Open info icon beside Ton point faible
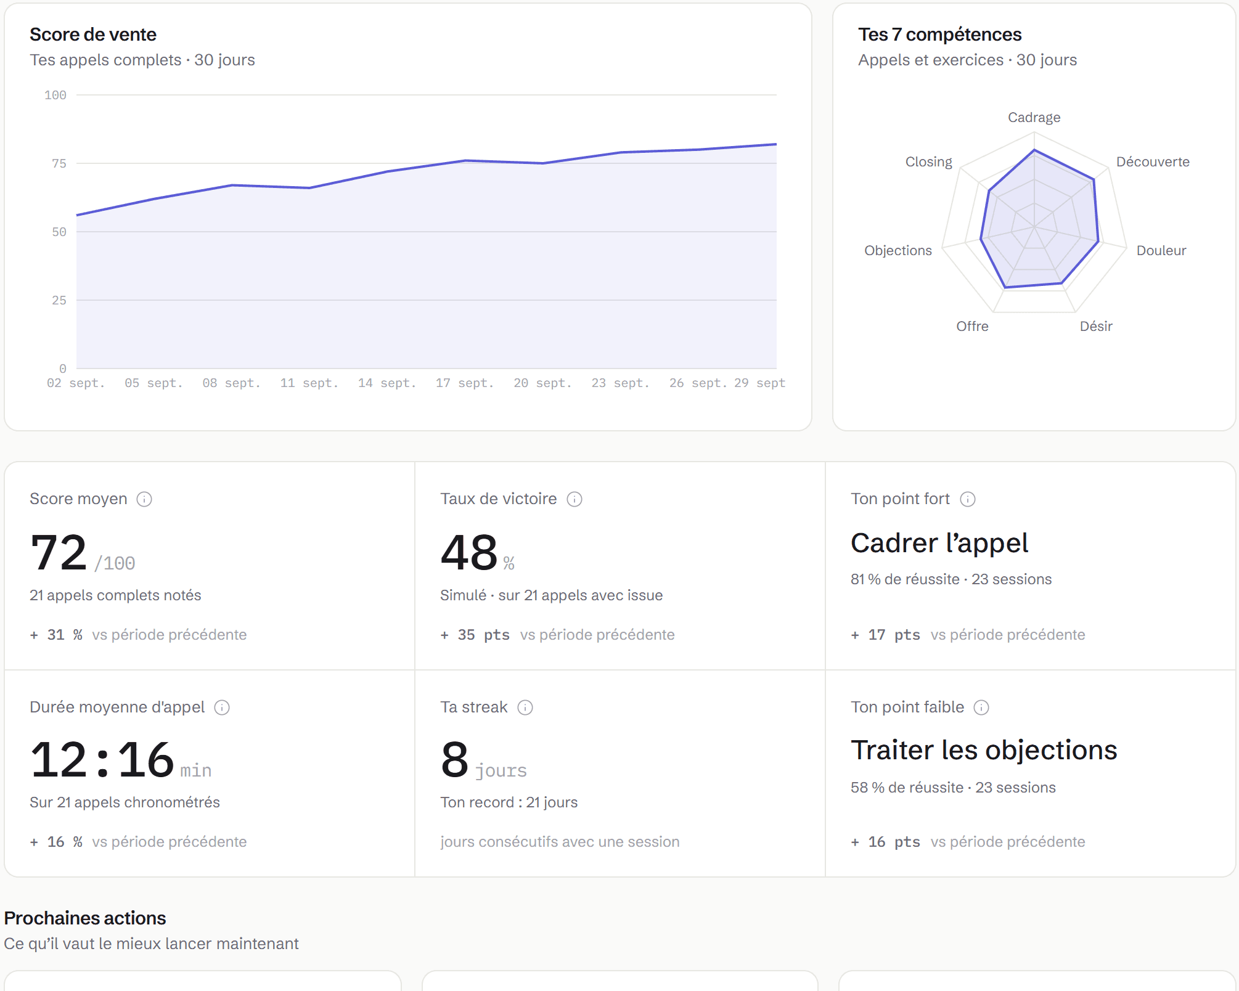The image size is (1239, 991). click(981, 708)
